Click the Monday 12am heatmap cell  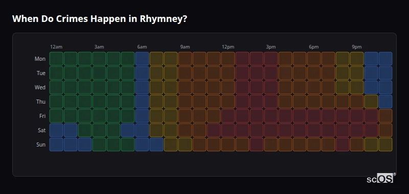coord(56,59)
